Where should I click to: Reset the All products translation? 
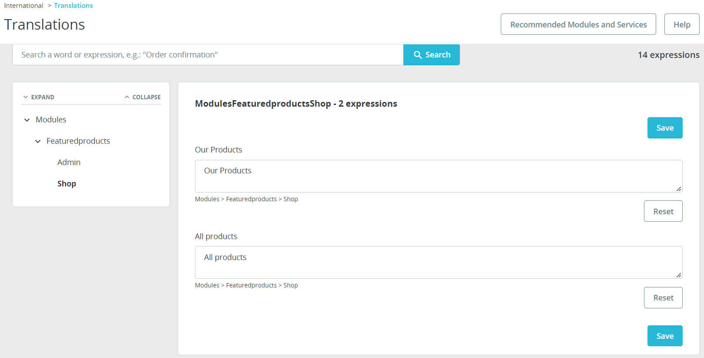[663, 298]
